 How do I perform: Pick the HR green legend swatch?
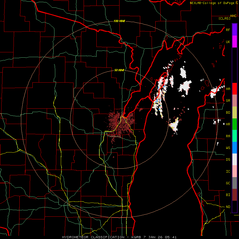click(x=234, y=124)
